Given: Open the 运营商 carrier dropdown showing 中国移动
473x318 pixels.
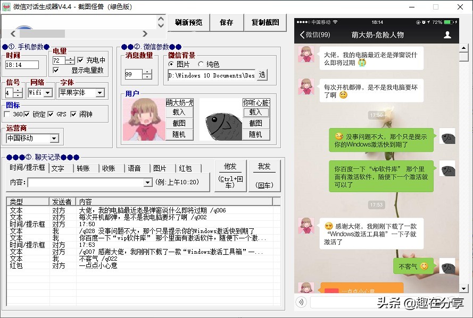Looking at the screenshot, I should [55, 139].
